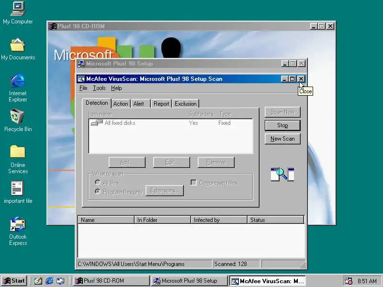The height and width of the screenshot is (287, 383).
Task: Switch to the Exclusion tab
Action: click(x=186, y=104)
